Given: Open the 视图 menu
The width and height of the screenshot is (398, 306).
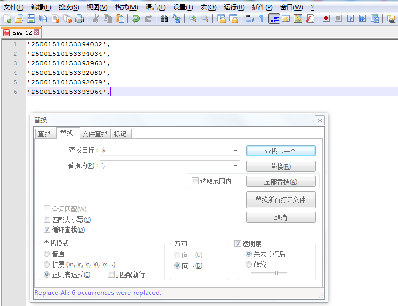Looking at the screenshot, I should (97, 7).
